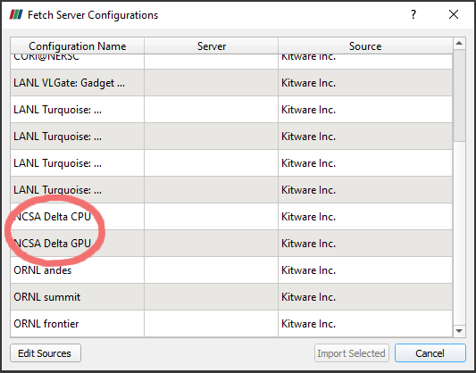Click the scrollbar up arrow
The image size is (476, 373).
459,44
